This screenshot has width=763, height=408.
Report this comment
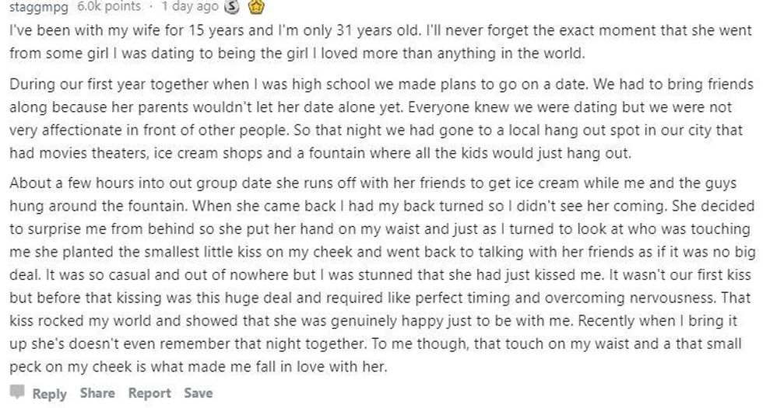(x=149, y=393)
